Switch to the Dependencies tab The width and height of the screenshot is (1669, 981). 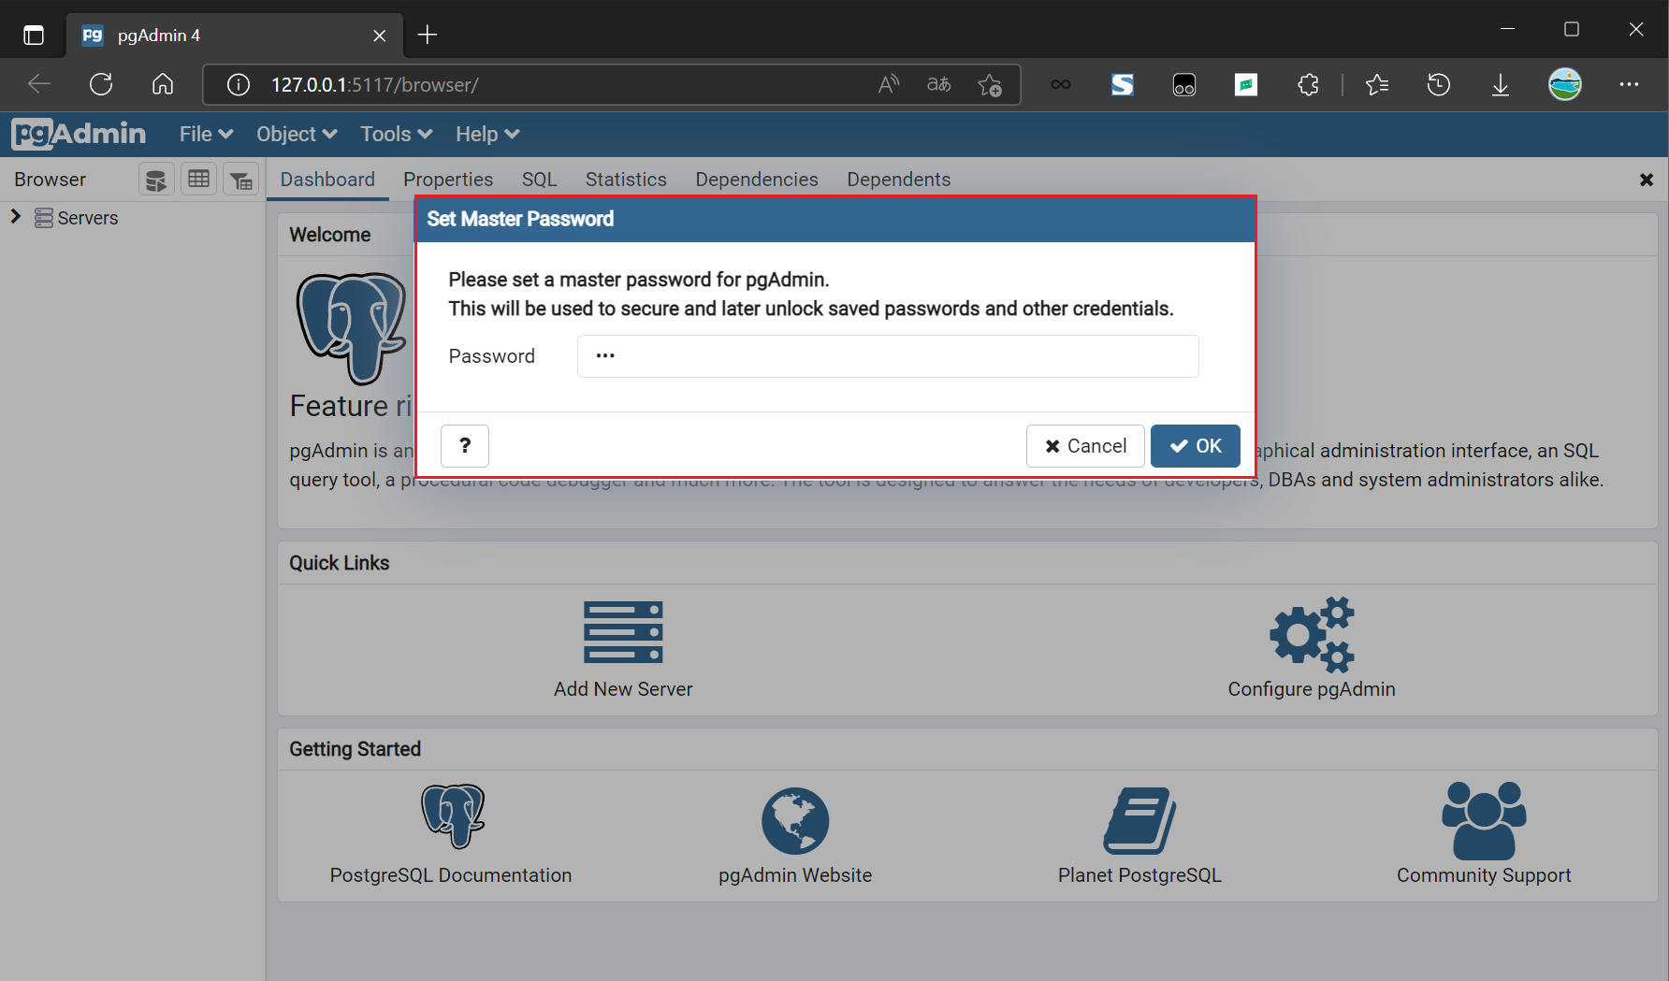point(757,180)
